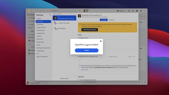The image size is (169, 95).
Task: Go to Preferences in Settings
Action: [x=40, y=30]
